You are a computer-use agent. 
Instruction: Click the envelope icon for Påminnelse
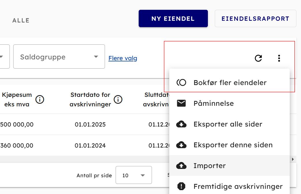click(x=181, y=103)
